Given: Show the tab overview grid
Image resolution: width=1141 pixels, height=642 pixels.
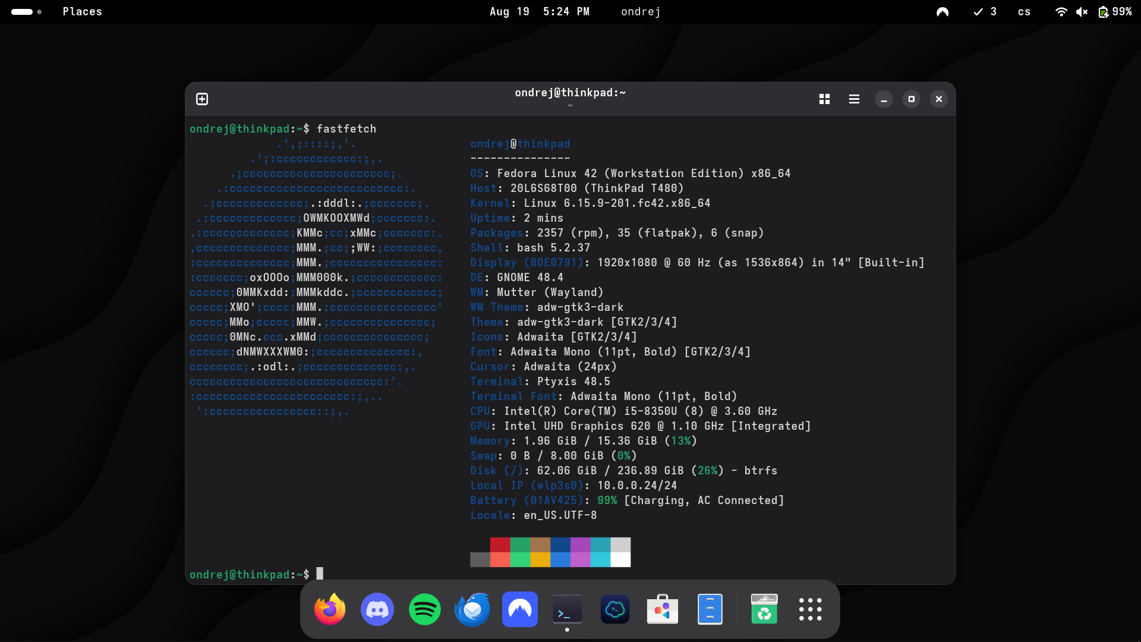Looking at the screenshot, I should [824, 99].
